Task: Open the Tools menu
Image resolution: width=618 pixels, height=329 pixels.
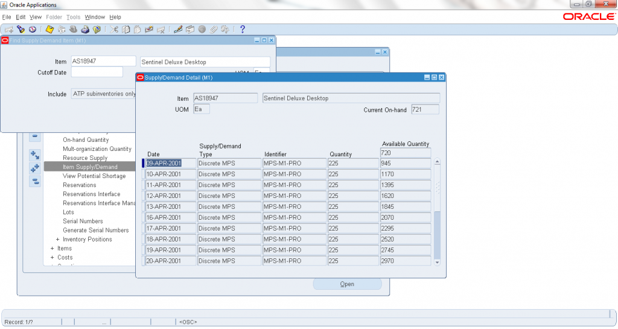Action: (x=73, y=17)
